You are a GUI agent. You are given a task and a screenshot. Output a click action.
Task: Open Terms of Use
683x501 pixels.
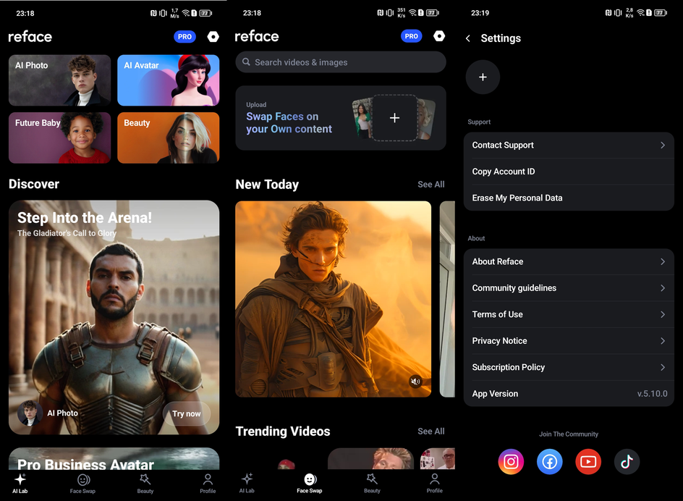(569, 314)
